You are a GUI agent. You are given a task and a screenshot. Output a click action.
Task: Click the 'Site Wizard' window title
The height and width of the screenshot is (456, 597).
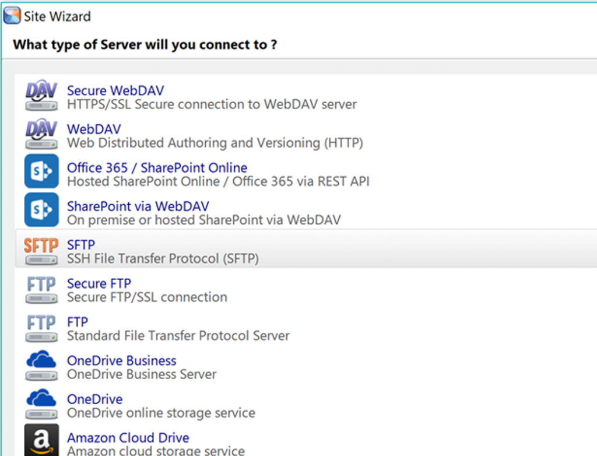pyautogui.click(x=57, y=16)
